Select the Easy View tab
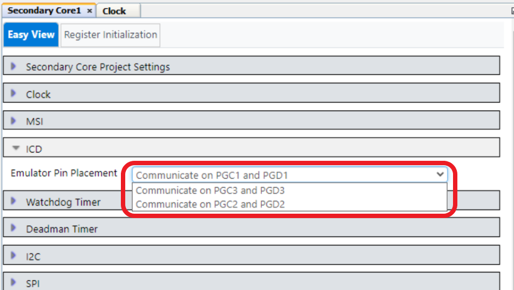This screenshot has width=514, height=290. click(x=31, y=35)
